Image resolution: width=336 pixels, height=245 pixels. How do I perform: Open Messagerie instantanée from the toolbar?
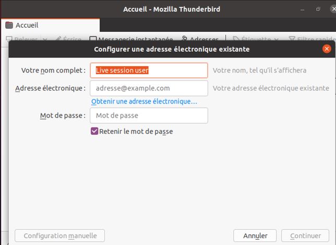93,39
